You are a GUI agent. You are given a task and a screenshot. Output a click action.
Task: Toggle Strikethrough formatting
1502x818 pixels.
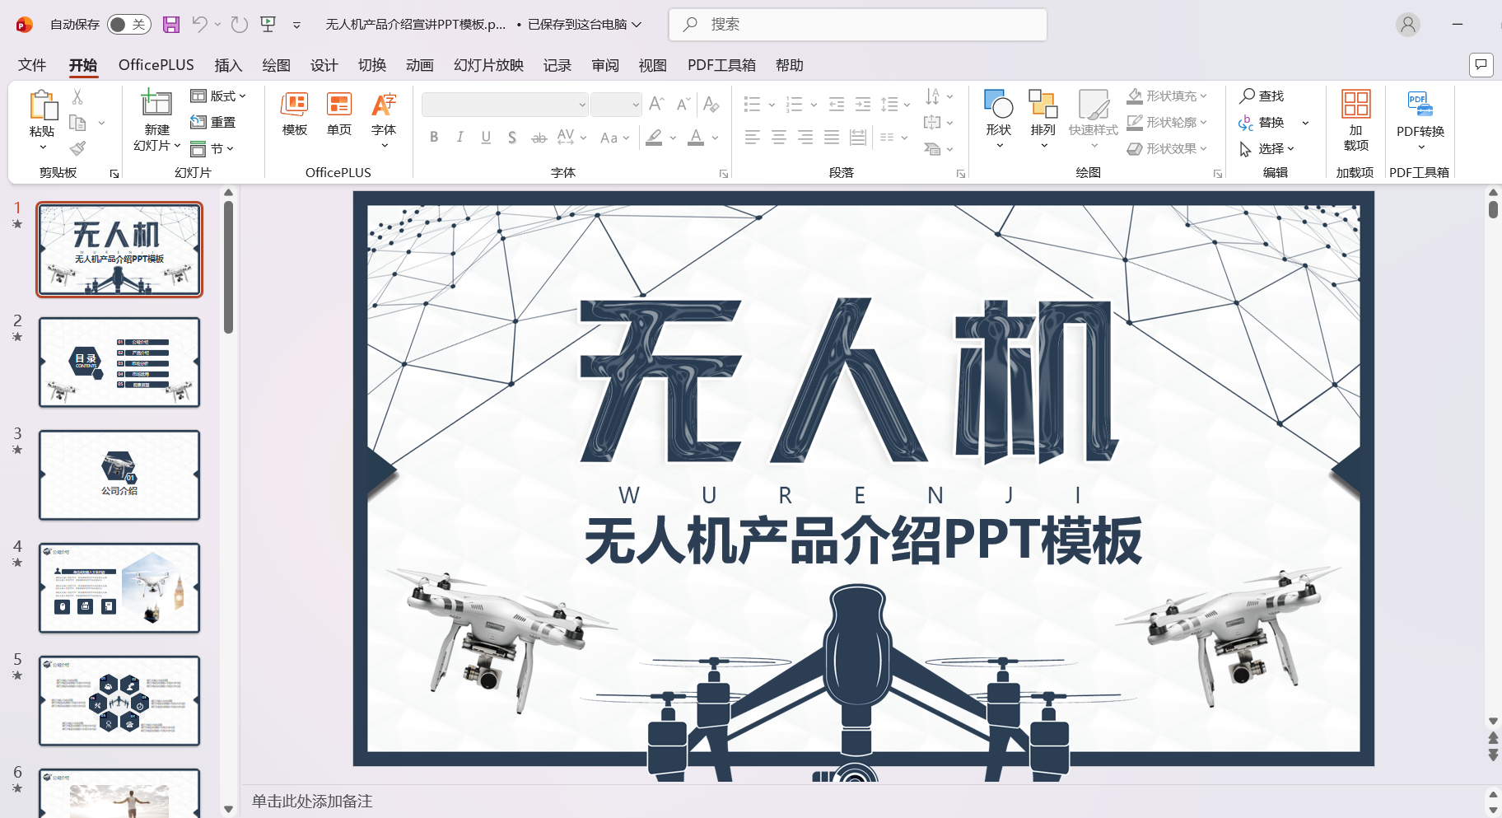pos(539,138)
